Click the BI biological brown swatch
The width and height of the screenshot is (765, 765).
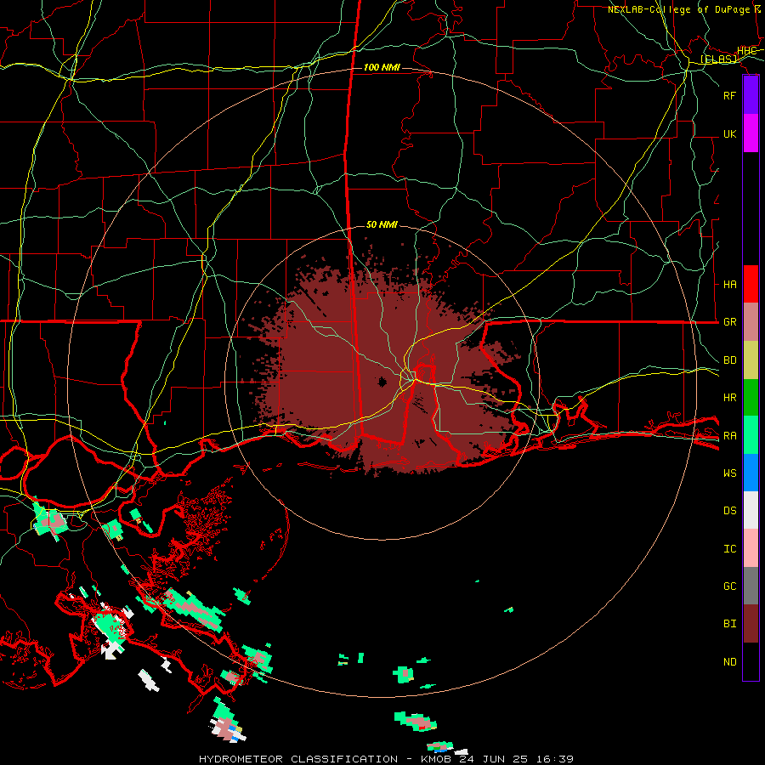pyautogui.click(x=751, y=624)
